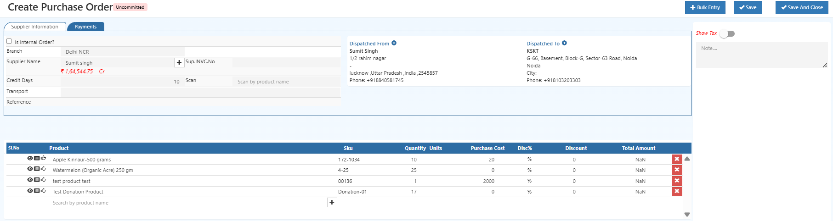Click the Total Amount column header
The height and width of the screenshot is (221, 833).
[639, 148]
